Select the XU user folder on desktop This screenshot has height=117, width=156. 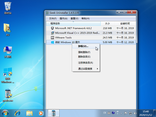click(8, 29)
